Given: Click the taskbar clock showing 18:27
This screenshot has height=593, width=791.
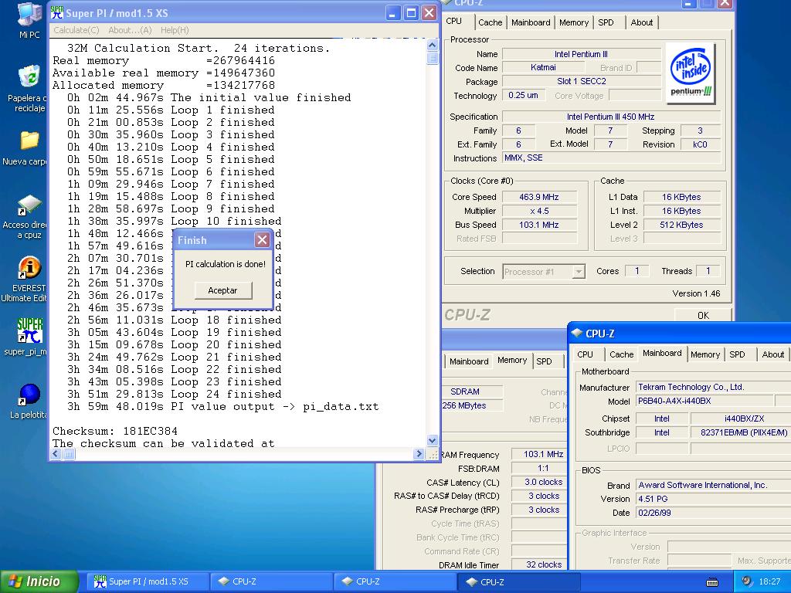Looking at the screenshot, I should 769,582.
